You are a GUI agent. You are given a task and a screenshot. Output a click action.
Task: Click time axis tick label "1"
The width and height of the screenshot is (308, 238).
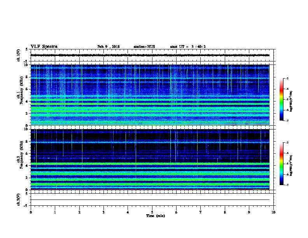coord(55,212)
